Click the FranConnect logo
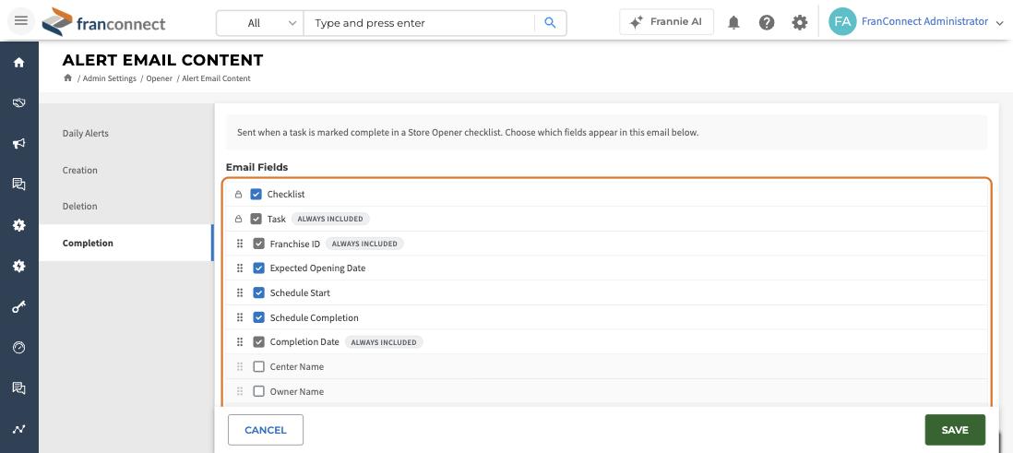Image resolution: width=1013 pixels, height=453 pixels. [x=104, y=23]
